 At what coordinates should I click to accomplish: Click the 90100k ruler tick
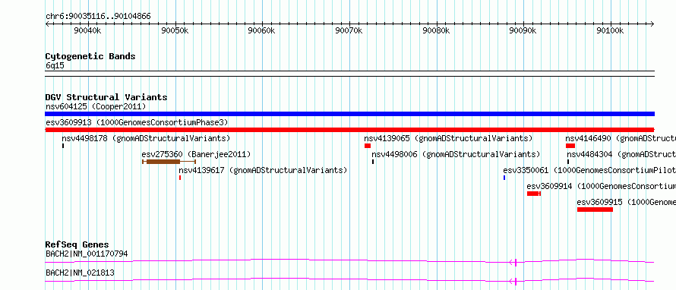(x=611, y=30)
